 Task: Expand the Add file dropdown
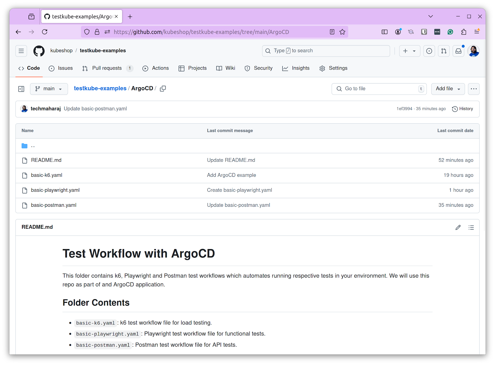[448, 89]
